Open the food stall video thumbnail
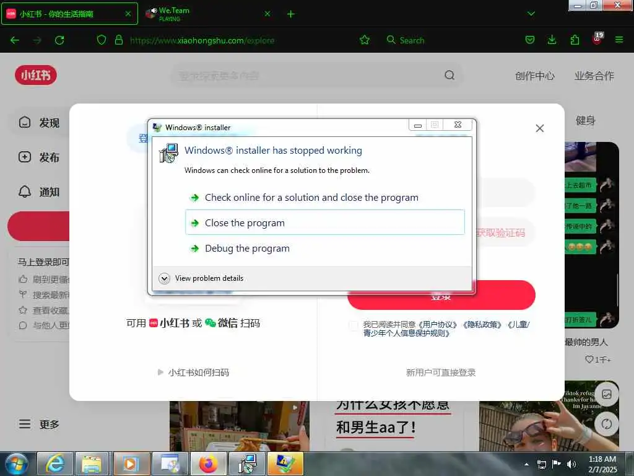This screenshot has height=476, width=634. tap(240, 426)
